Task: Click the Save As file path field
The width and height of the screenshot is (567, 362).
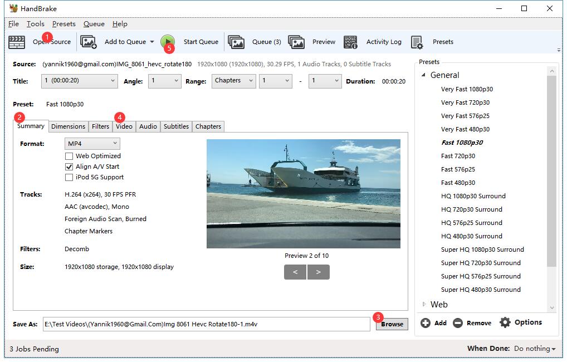Action: click(x=207, y=324)
